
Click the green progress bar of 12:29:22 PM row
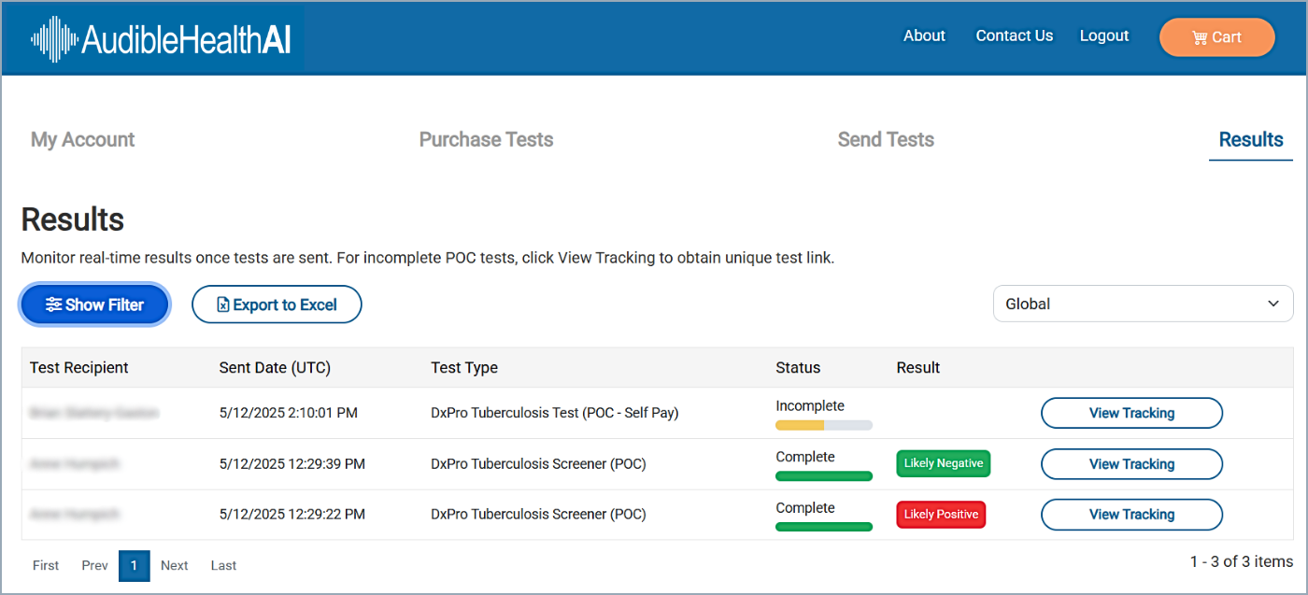823,527
